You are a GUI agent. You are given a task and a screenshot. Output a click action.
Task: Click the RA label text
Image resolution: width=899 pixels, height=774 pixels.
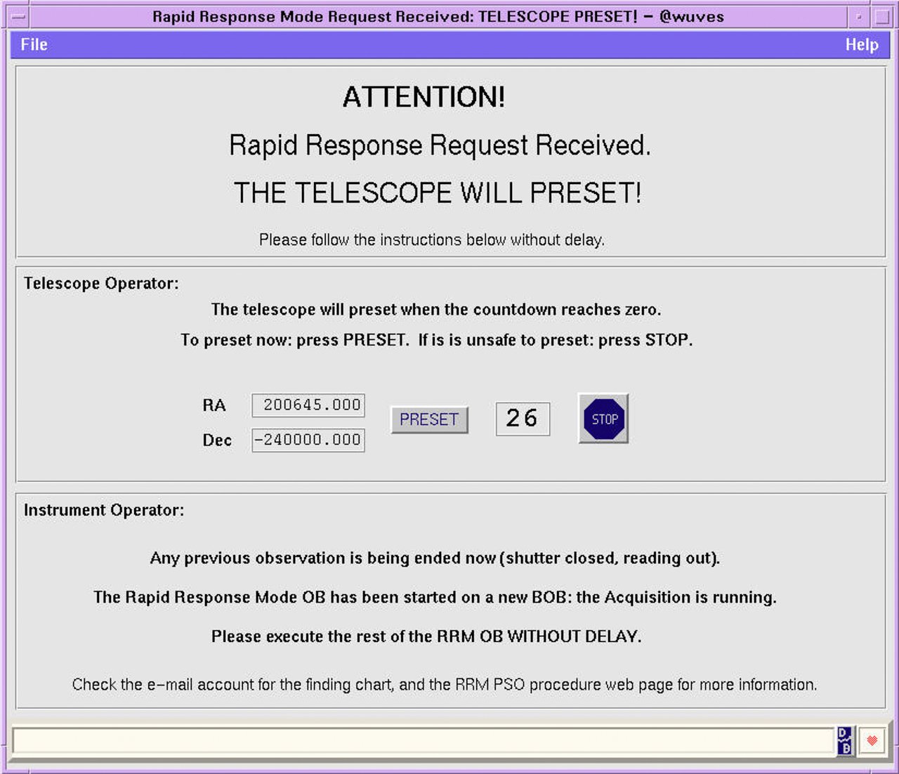pyautogui.click(x=214, y=405)
